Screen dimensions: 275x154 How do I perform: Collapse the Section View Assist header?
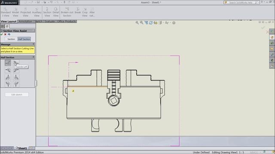pyautogui.click(x=34, y=30)
